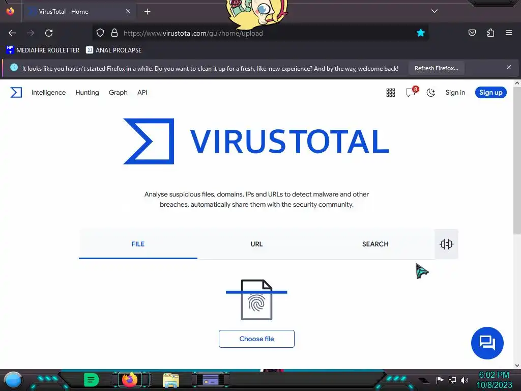The width and height of the screenshot is (521, 391).
Task: Open the green notes app on taskbar
Action: (91, 380)
